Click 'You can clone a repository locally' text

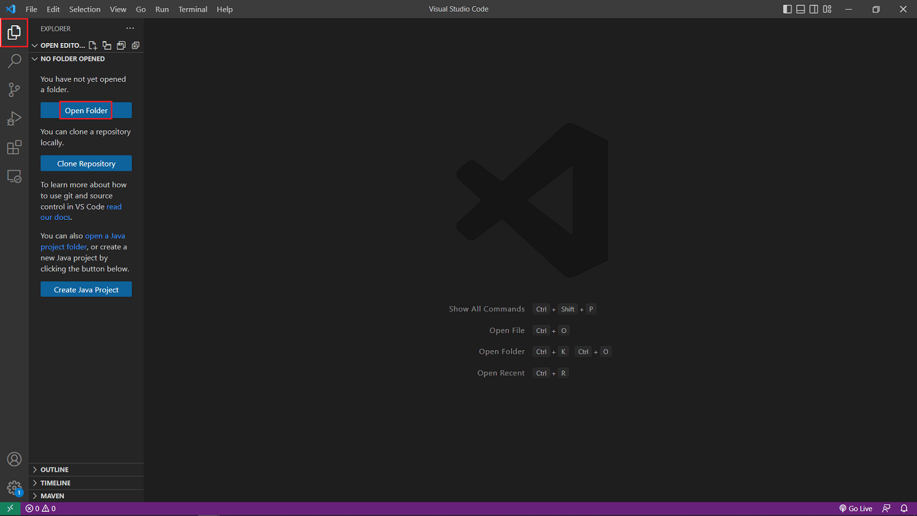click(x=85, y=137)
